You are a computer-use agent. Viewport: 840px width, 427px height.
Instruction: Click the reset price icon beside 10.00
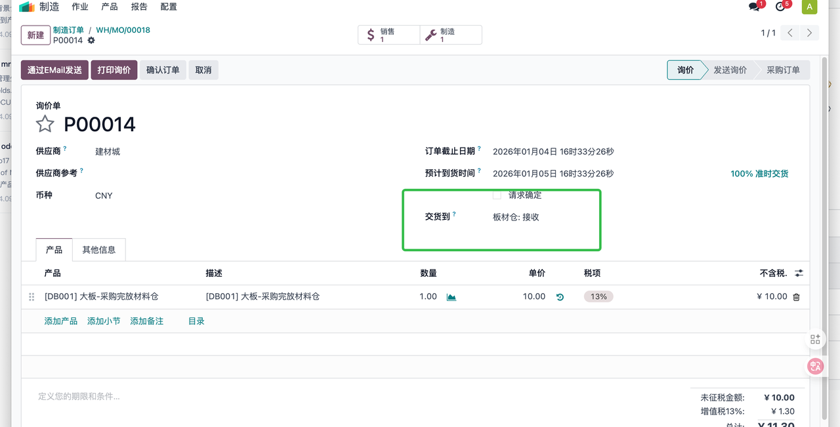click(x=560, y=297)
